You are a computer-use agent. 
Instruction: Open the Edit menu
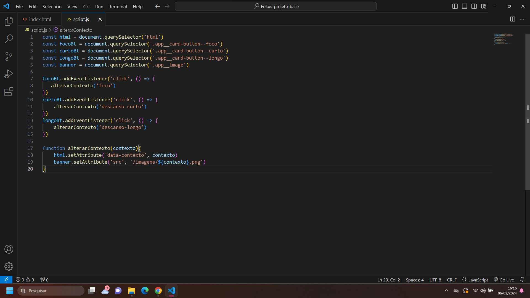(x=33, y=6)
